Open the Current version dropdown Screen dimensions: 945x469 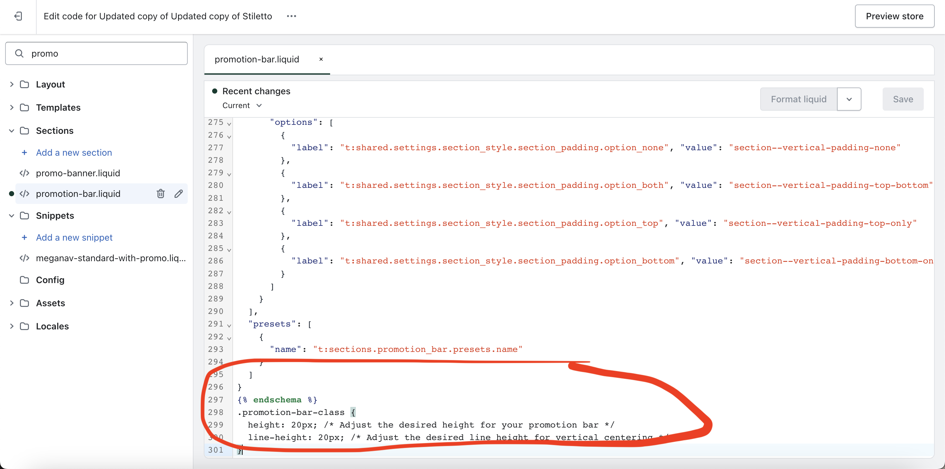[242, 106]
